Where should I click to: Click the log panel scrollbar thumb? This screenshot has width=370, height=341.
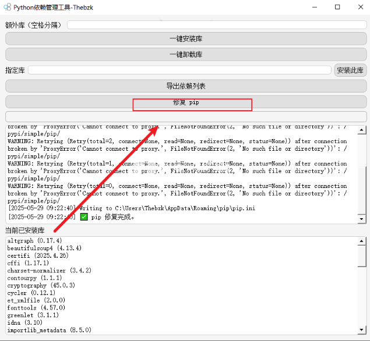pyautogui.click(x=362, y=190)
